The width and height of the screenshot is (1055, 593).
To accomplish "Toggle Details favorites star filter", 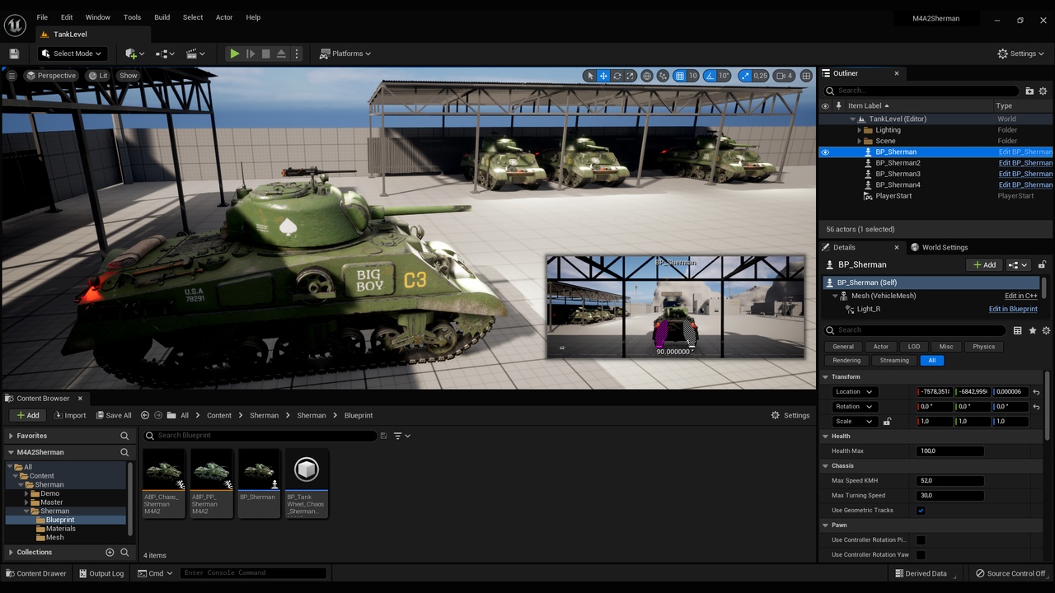I will coord(1032,330).
